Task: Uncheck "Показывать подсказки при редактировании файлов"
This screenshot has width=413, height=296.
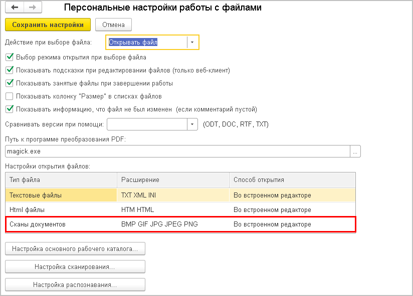Action: pos(9,70)
